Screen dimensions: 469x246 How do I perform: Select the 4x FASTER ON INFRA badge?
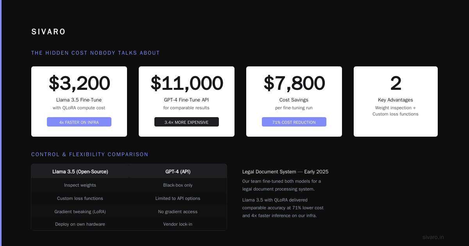pyautogui.click(x=79, y=122)
